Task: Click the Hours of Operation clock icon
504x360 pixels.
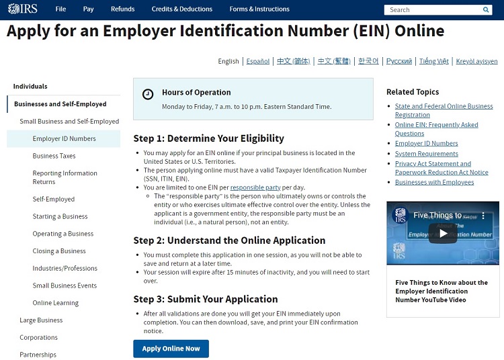Action: click(148, 94)
